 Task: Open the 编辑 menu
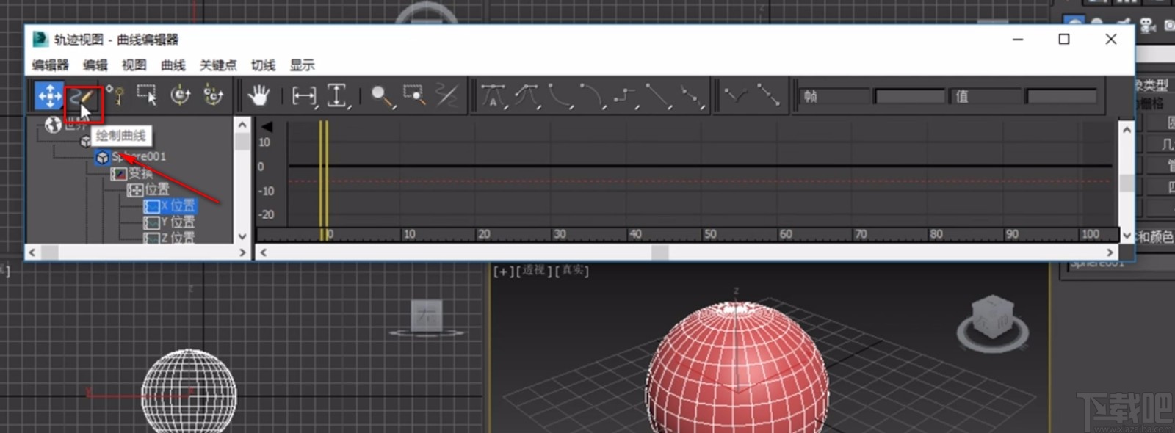coord(95,65)
